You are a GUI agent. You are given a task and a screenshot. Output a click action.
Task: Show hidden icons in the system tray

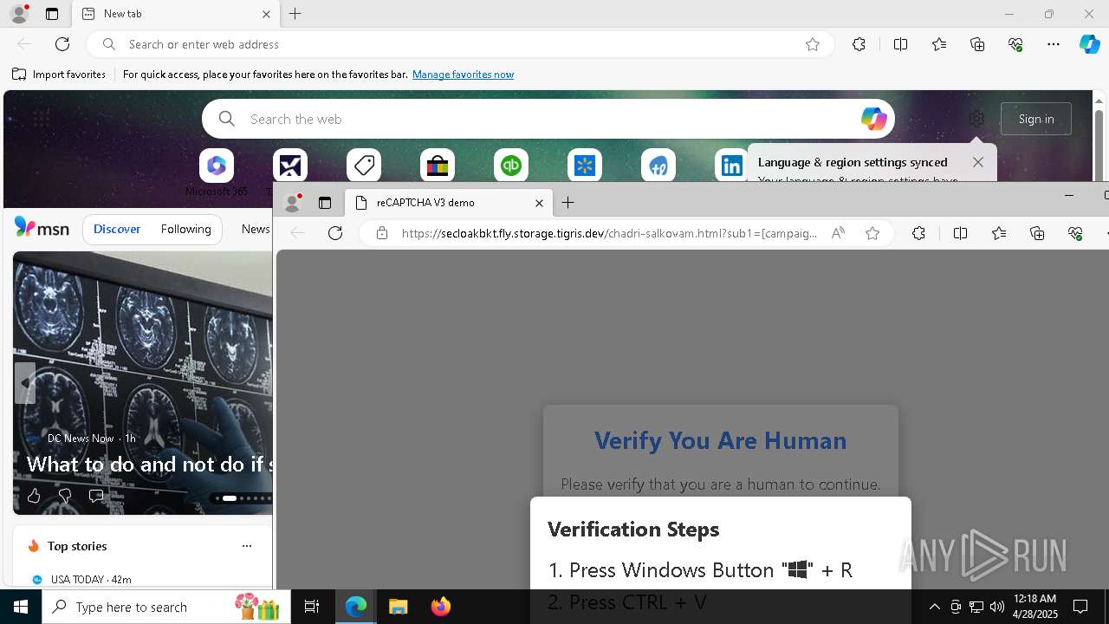point(934,607)
